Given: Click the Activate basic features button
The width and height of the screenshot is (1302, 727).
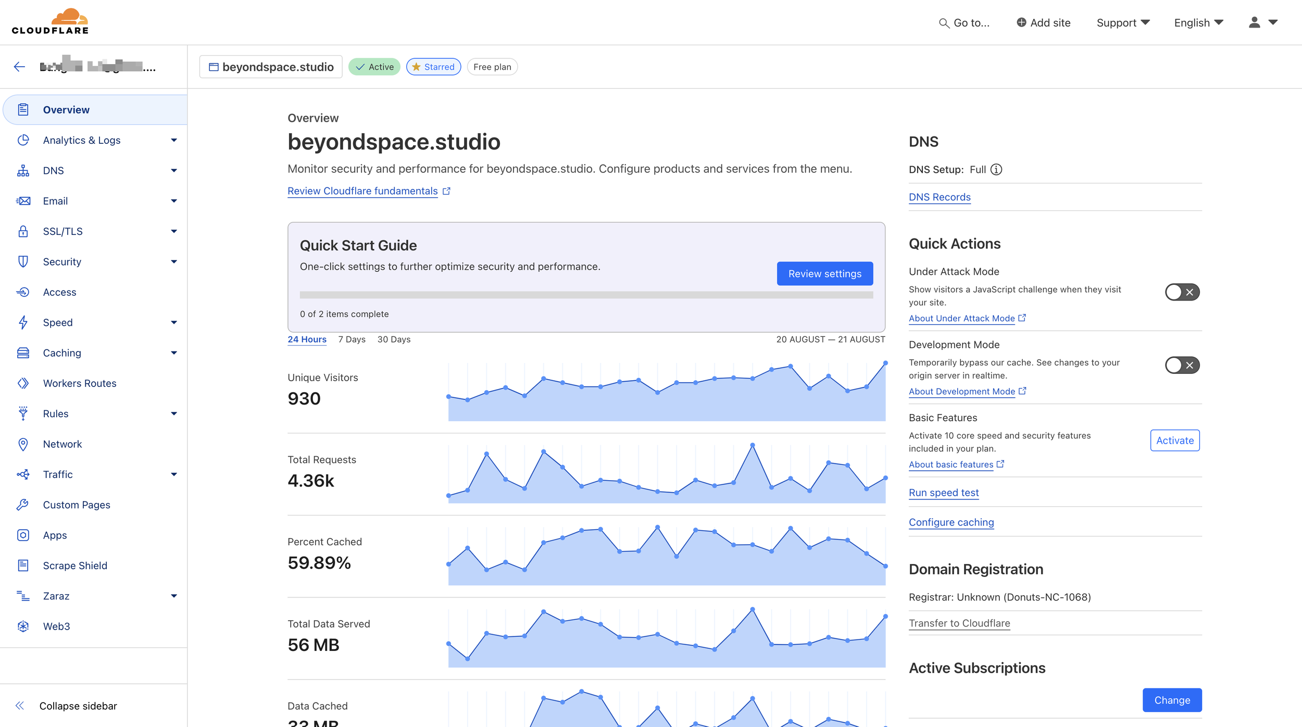Looking at the screenshot, I should pos(1174,441).
